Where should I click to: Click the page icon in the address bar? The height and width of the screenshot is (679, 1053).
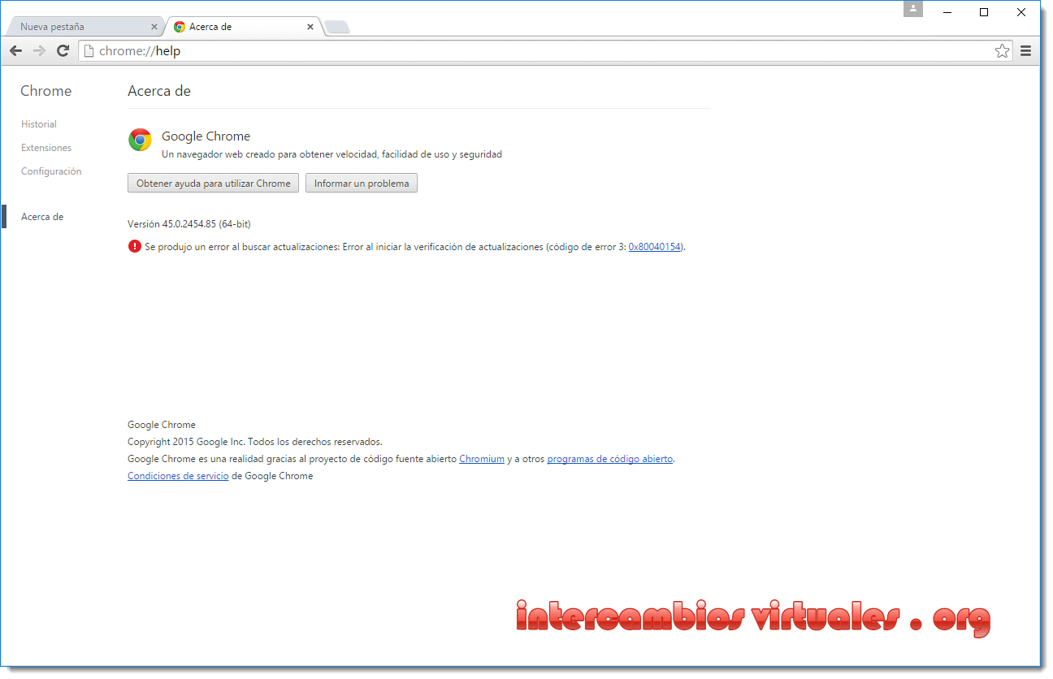89,51
